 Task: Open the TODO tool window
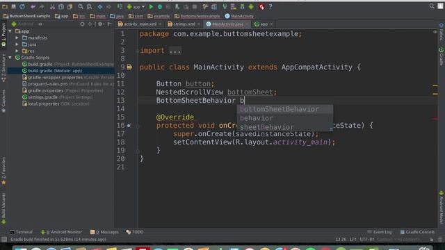click(135, 232)
